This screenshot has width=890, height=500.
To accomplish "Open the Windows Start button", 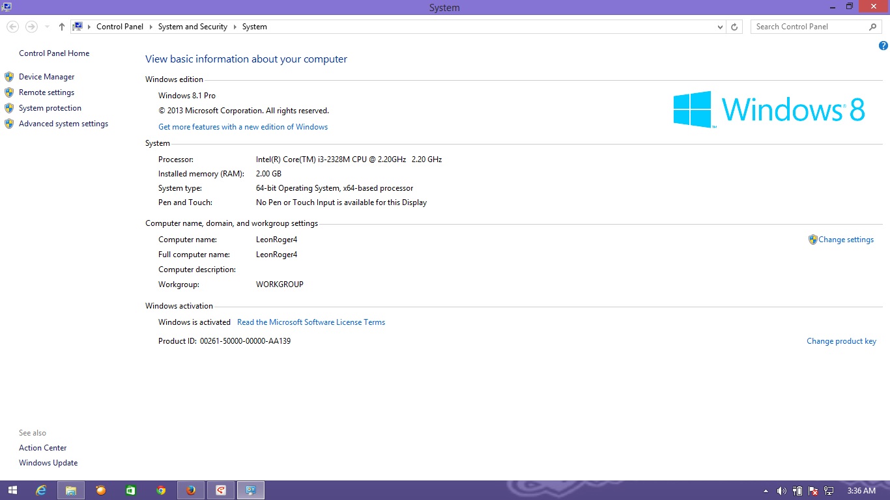I will tap(12, 490).
